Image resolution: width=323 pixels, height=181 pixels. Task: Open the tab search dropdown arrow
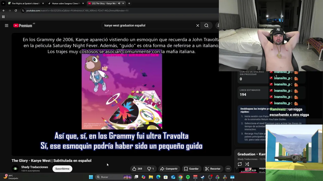(3, 4)
